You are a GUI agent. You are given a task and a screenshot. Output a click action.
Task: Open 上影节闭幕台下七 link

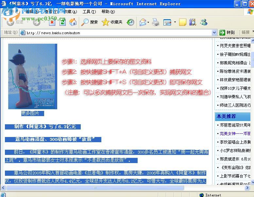[x=235, y=176]
